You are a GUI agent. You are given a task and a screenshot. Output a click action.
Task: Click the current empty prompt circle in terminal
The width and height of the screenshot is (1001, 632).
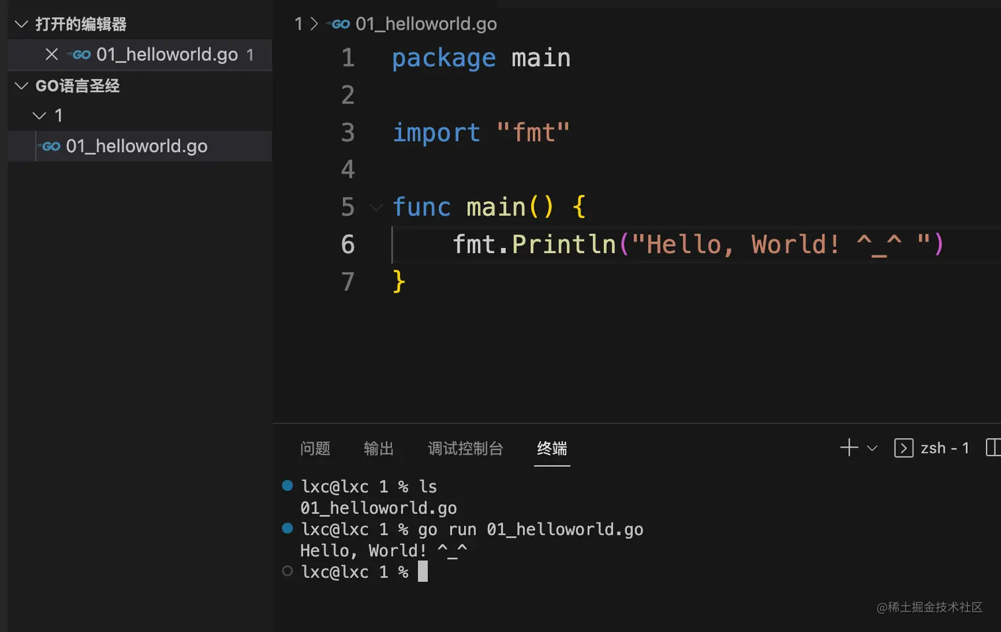287,571
